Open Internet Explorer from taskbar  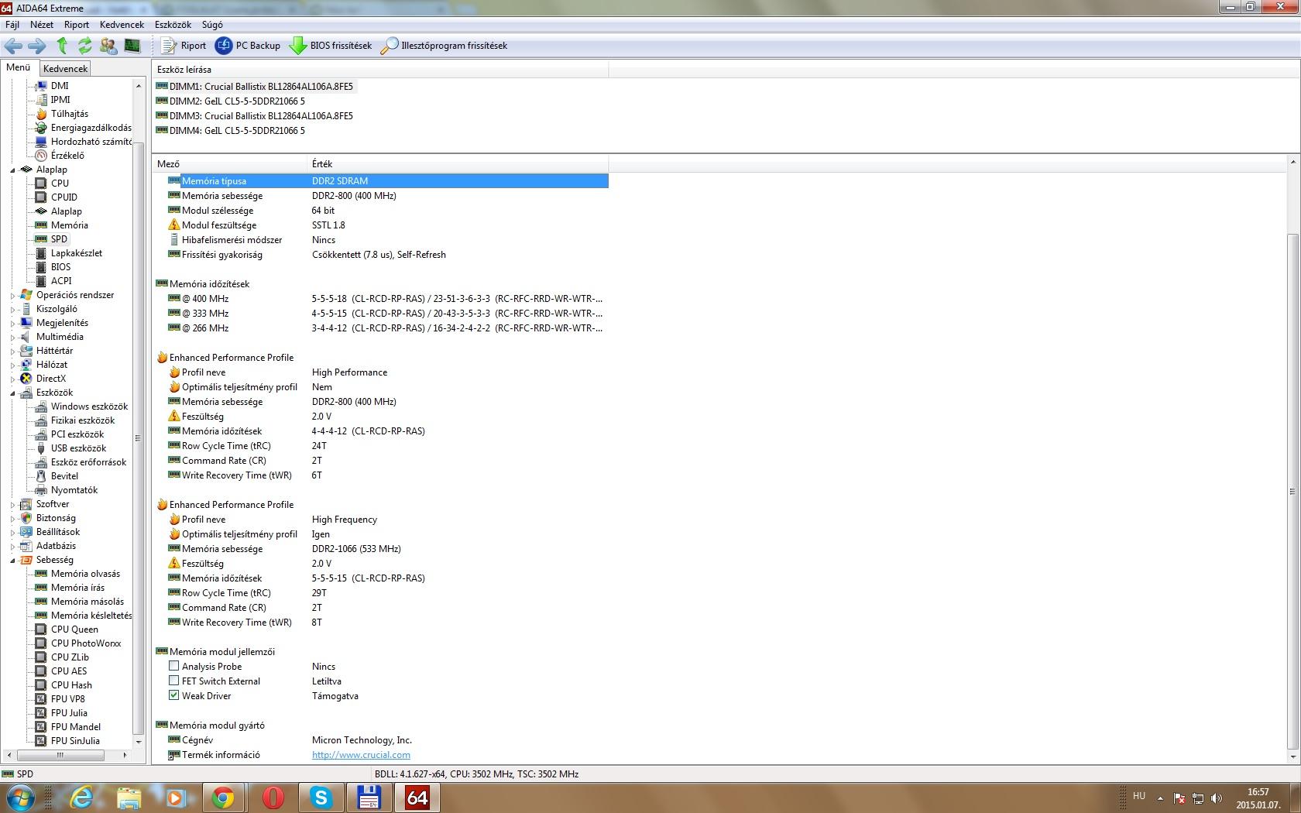(x=81, y=798)
